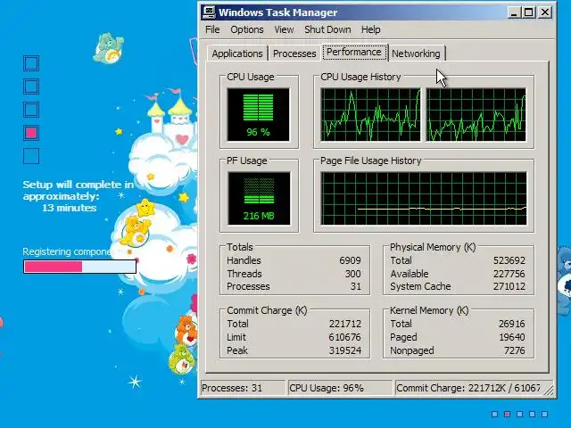Screen dimensions: 571x428
Task: Minimize the Windows Task Manager window
Action: [514, 12]
